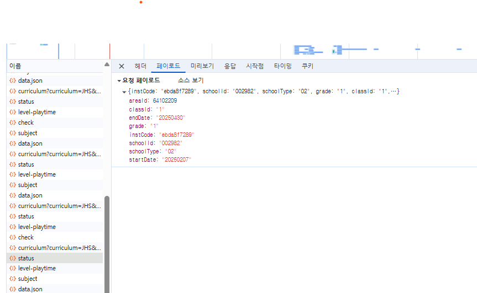Screen dimensions: 477x293
Task: Click the scroll-up arrow of request list
Action: [107, 65]
